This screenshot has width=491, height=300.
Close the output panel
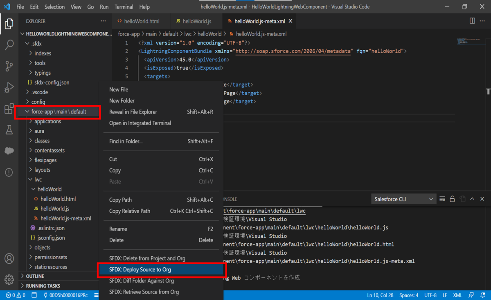pyautogui.click(x=482, y=199)
